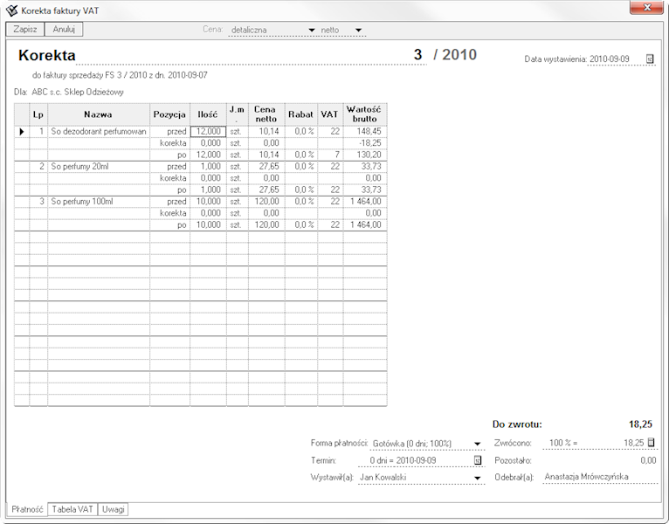Expand the detaliczna price type dropdown
This screenshot has height=524, width=669.
(x=313, y=31)
